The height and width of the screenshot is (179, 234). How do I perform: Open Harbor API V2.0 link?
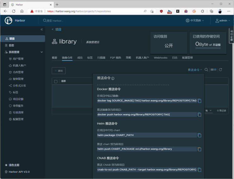(x=19, y=172)
